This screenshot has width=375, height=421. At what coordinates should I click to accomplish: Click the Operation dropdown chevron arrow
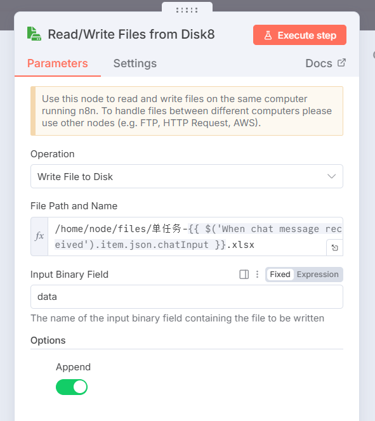331,176
